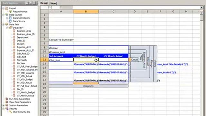Select column B header
Image resolution: width=206 pixels, height=116 pixels.
86,12
